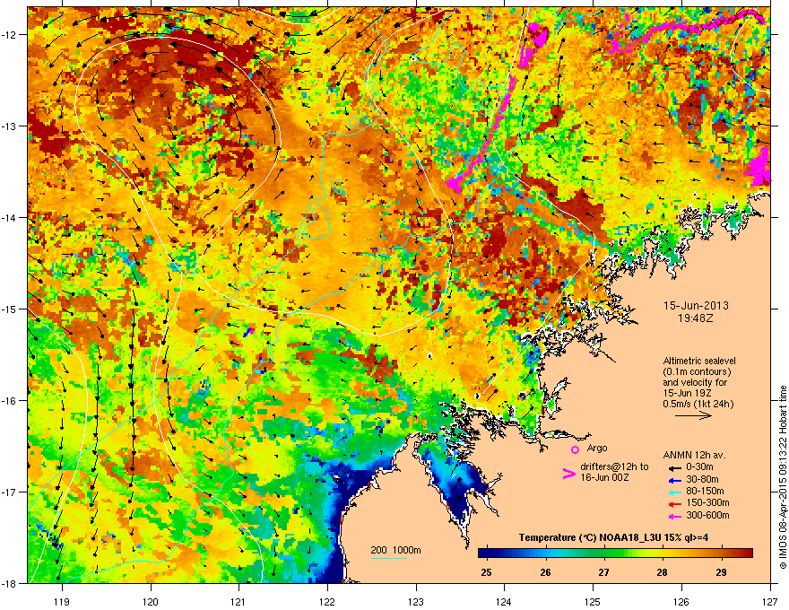Click latitude axis label -13

pos(10,126)
